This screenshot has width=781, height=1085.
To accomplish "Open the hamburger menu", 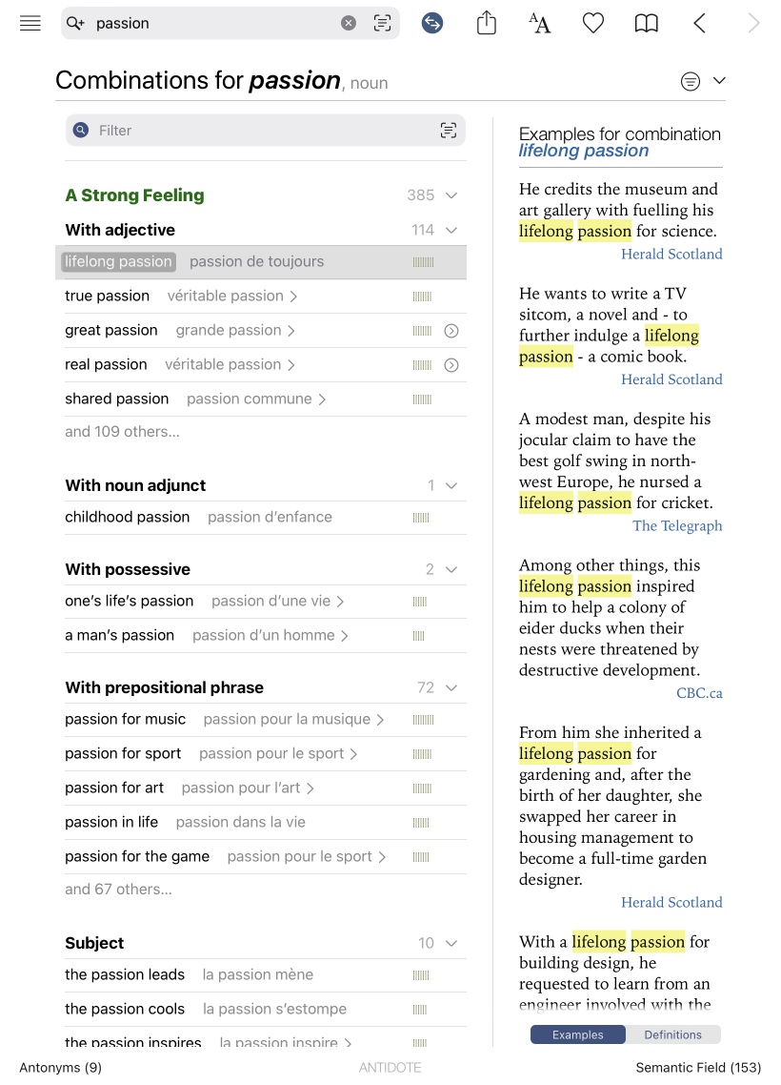I will click(x=30, y=24).
